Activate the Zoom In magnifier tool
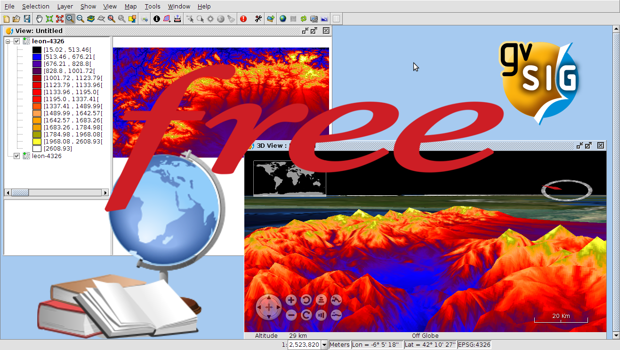Viewport: 620px width, 350px height. [70, 19]
